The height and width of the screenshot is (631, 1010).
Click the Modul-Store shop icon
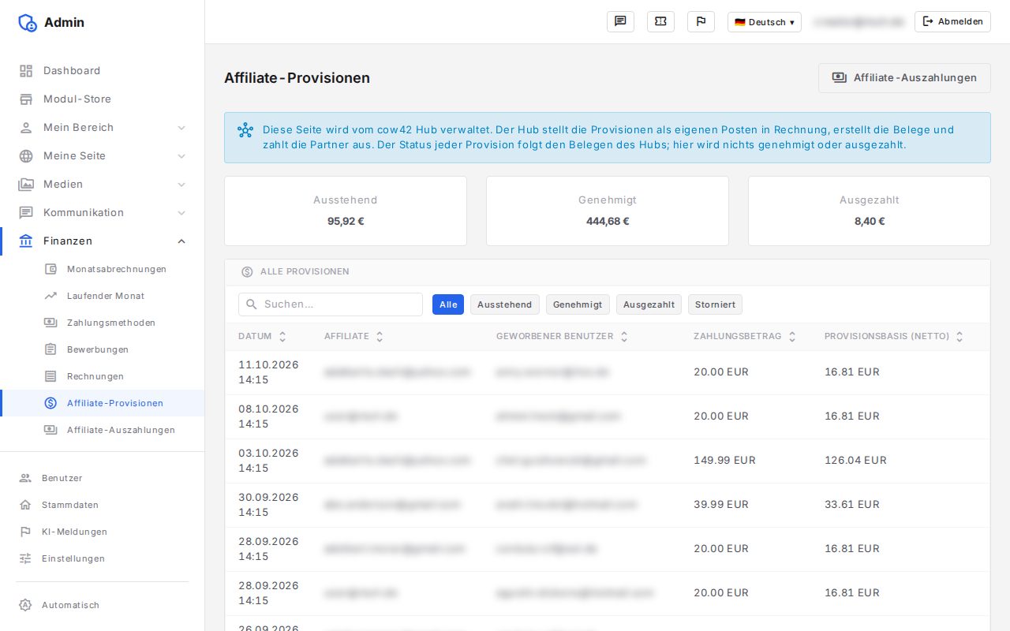point(27,99)
